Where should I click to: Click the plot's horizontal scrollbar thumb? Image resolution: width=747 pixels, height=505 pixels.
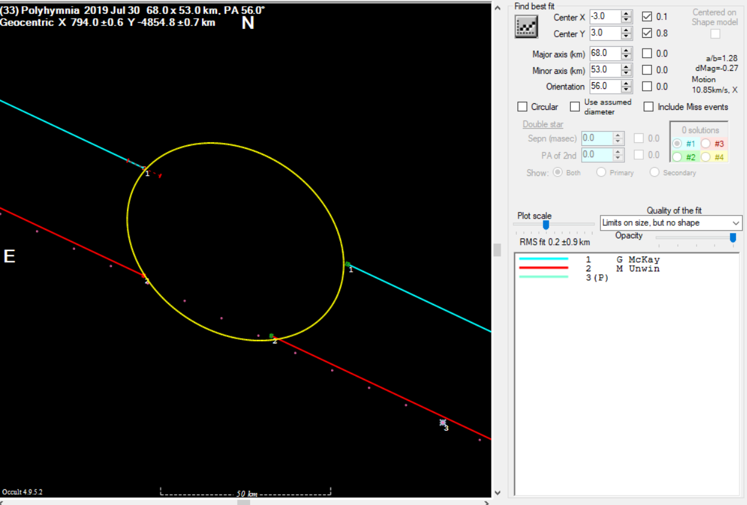pyautogui.click(x=243, y=502)
